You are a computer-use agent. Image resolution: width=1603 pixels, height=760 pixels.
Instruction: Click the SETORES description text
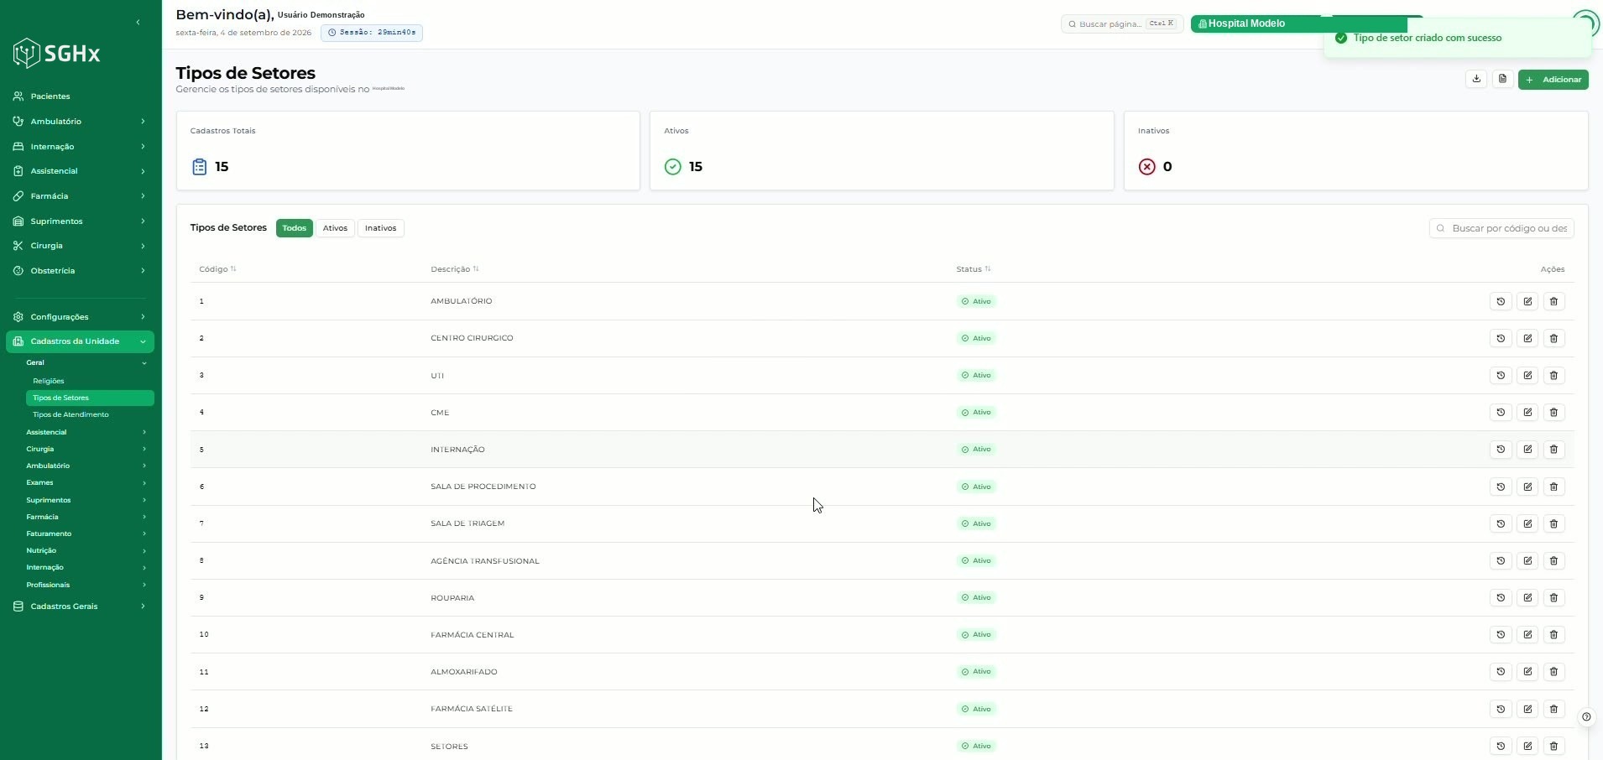449,747
